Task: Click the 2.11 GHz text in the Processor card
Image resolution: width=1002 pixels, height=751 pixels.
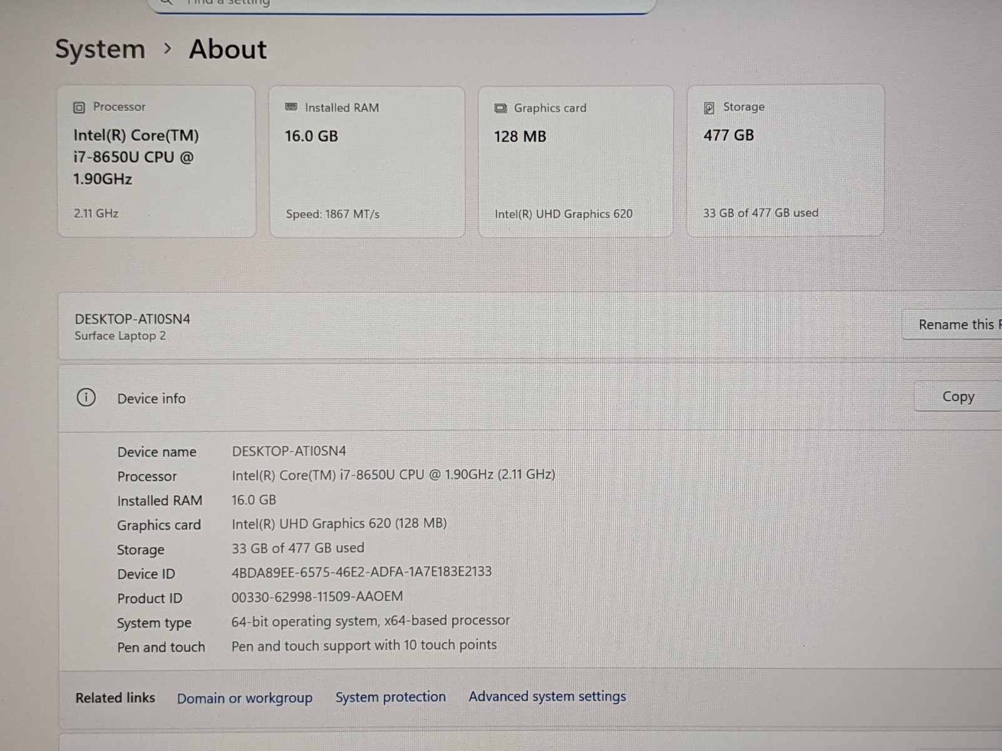Action: tap(96, 213)
